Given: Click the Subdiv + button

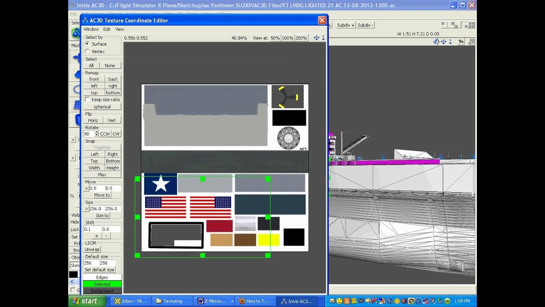Looking at the screenshot, I should [345, 25].
